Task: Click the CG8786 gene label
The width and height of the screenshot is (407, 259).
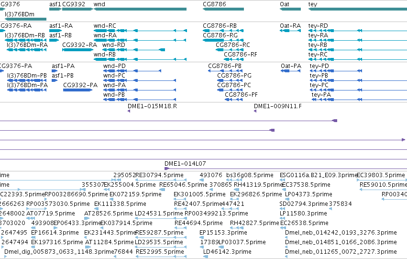Action: pyautogui.click(x=214, y=4)
